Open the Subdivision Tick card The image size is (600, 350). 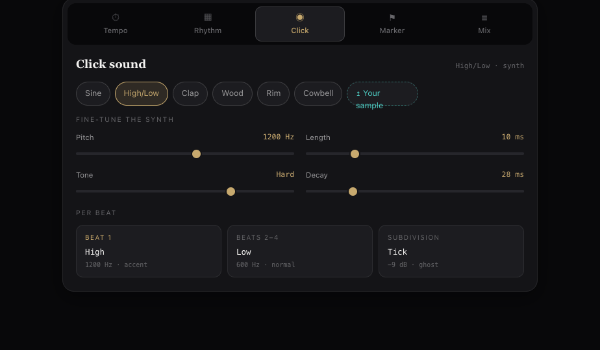451,251
